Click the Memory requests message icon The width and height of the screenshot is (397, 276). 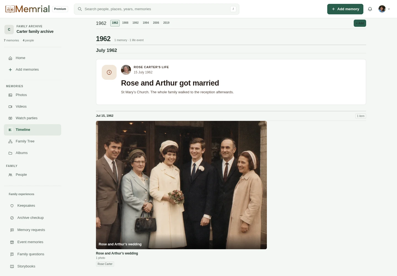tap(12, 230)
